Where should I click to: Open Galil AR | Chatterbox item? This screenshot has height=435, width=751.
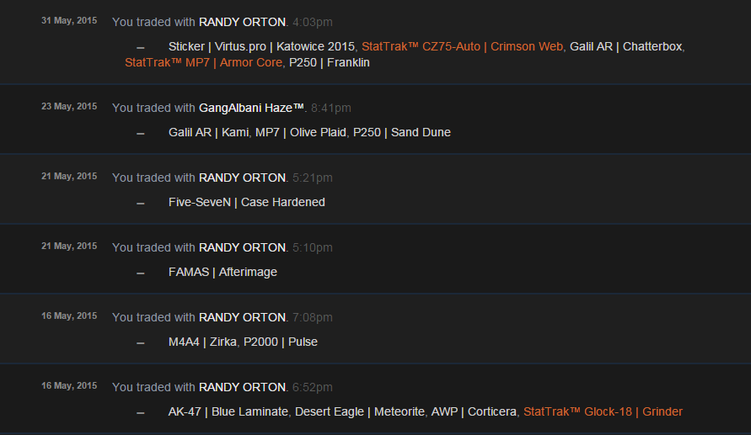tap(625, 46)
